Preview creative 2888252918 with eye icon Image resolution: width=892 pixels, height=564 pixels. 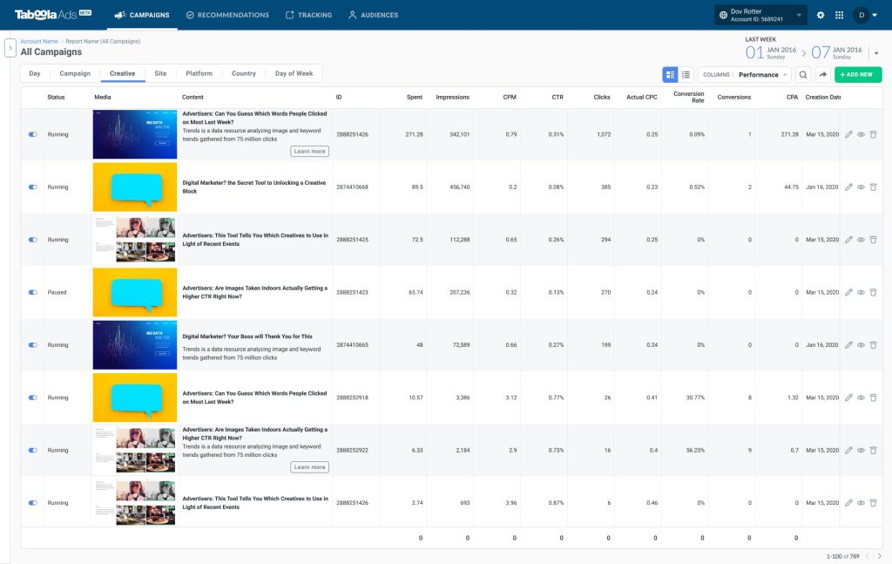pos(861,398)
